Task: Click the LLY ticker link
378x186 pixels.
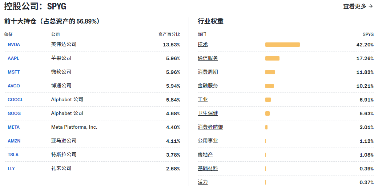Action: [11, 169]
